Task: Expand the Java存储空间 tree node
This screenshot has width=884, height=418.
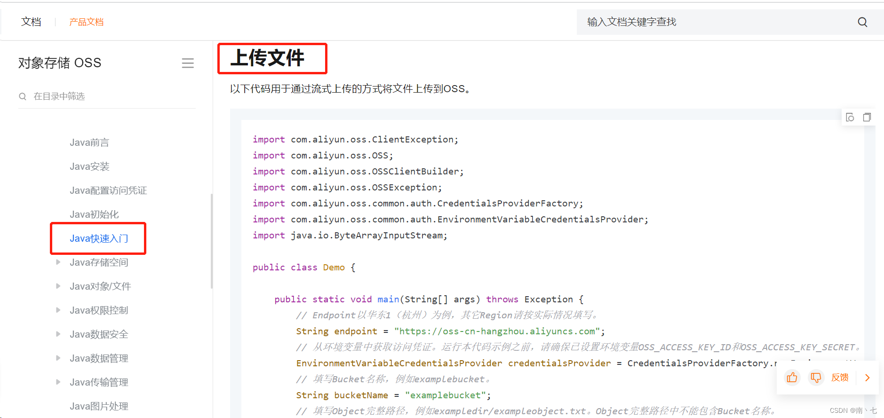Action: tap(58, 262)
